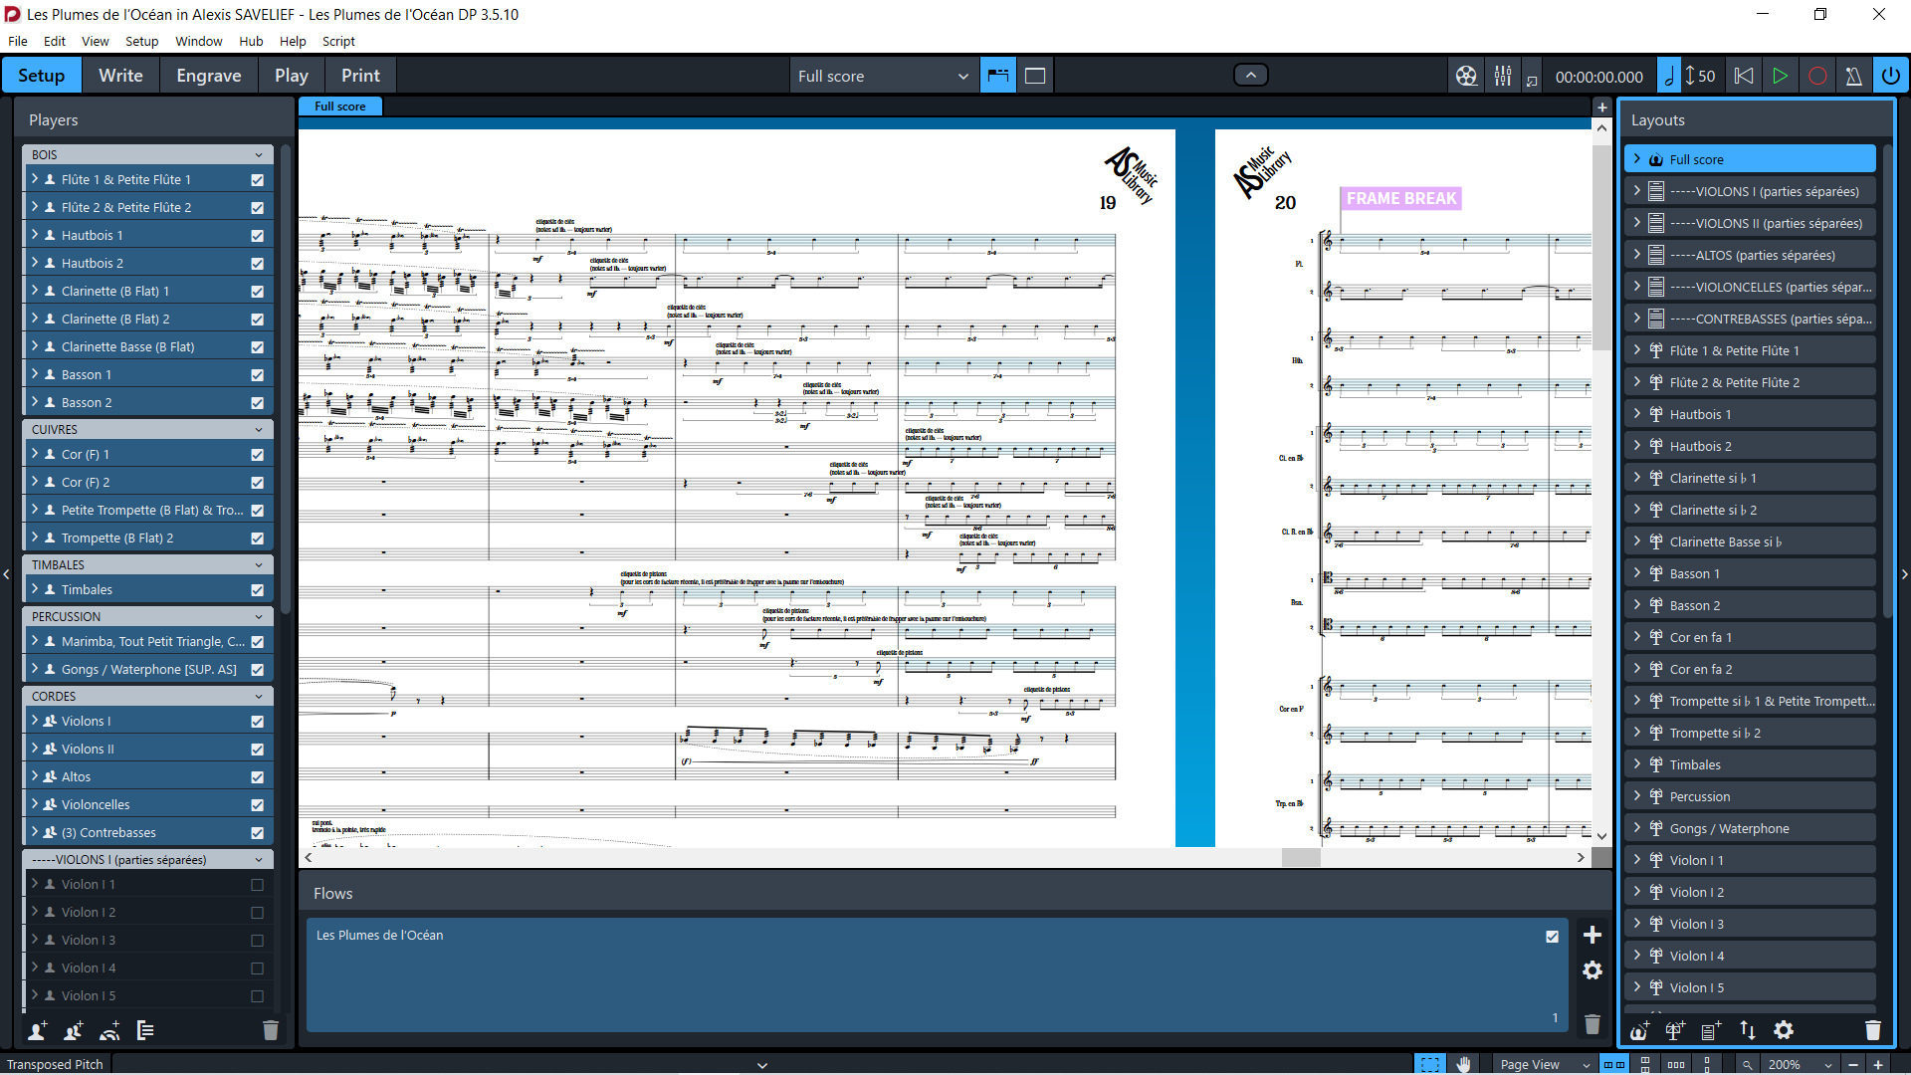The height and width of the screenshot is (1075, 1911).
Task: Toggle the Timbales player checkbox
Action: point(258,590)
